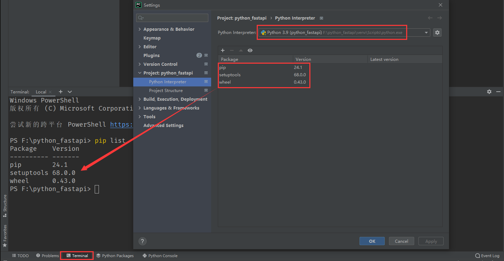
Task: Open the Python Interpreter dropdown
Action: click(x=426, y=33)
